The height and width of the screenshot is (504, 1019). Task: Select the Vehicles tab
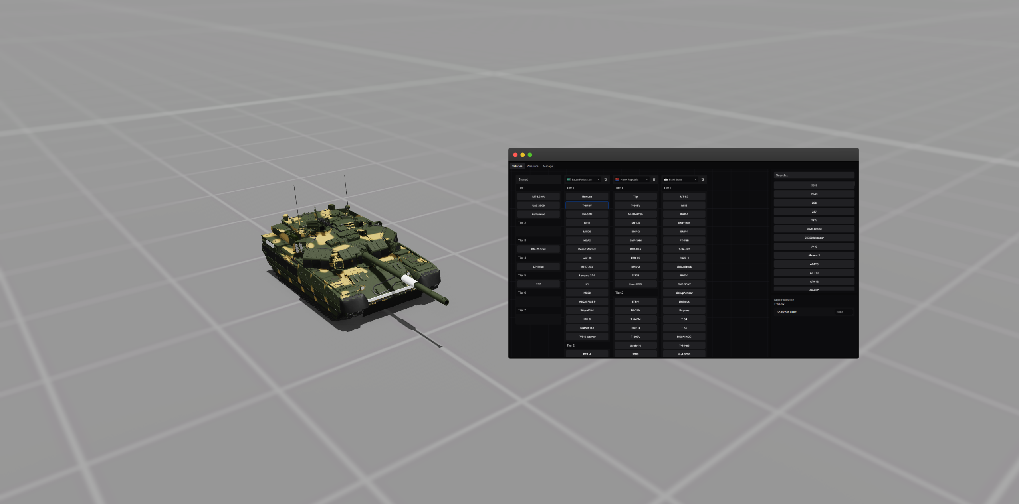pos(517,166)
